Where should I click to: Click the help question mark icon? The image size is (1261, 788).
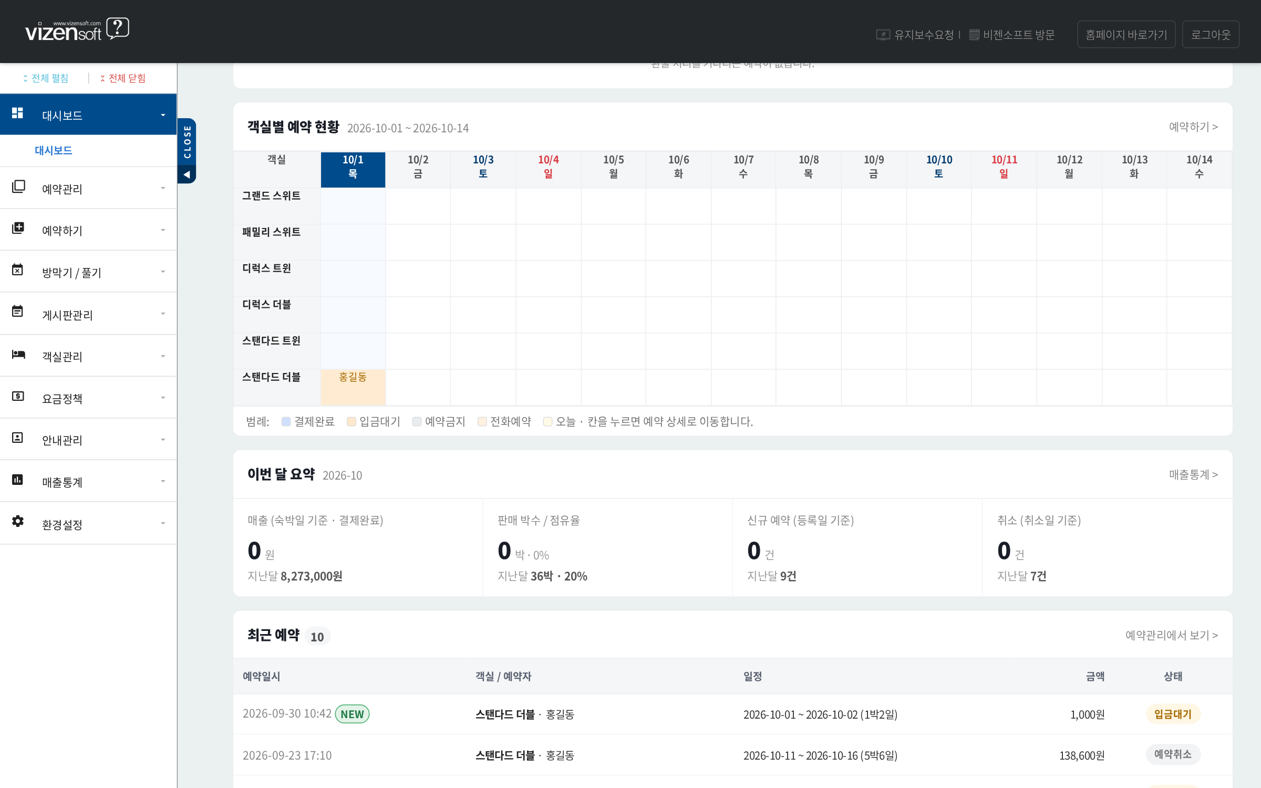click(x=118, y=28)
